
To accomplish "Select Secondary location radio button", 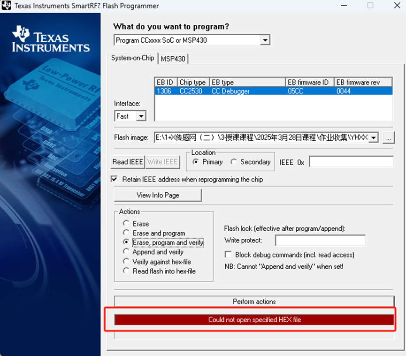I will pyautogui.click(x=234, y=162).
